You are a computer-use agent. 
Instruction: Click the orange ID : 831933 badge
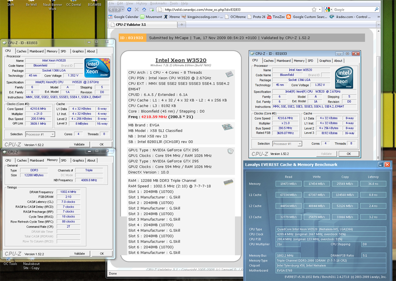pyautogui.click(x=132, y=38)
